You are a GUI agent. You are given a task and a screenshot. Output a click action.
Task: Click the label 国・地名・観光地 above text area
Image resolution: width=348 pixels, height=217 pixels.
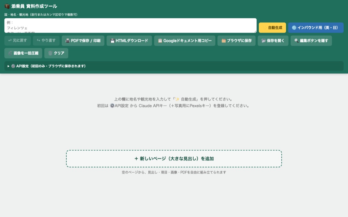tap(41, 15)
